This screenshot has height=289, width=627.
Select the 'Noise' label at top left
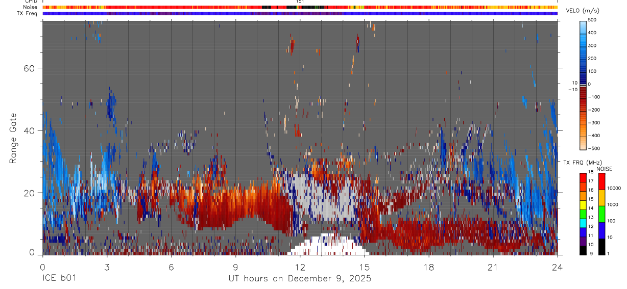tap(30, 7)
